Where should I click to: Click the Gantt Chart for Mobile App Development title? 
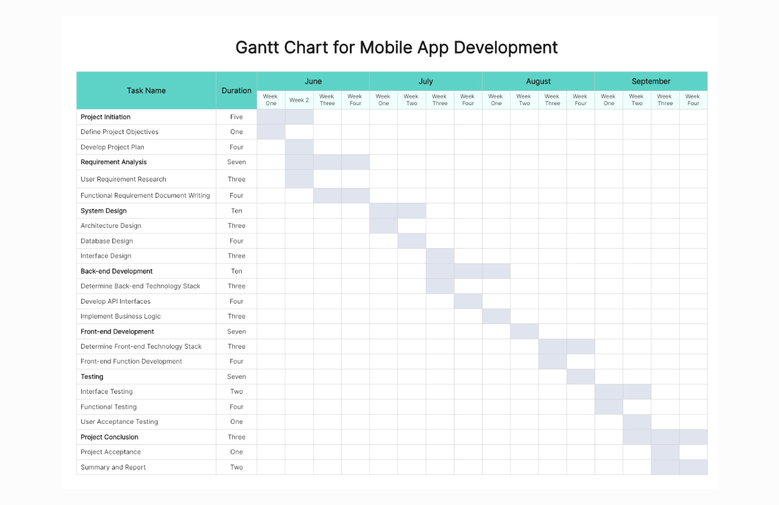396,47
